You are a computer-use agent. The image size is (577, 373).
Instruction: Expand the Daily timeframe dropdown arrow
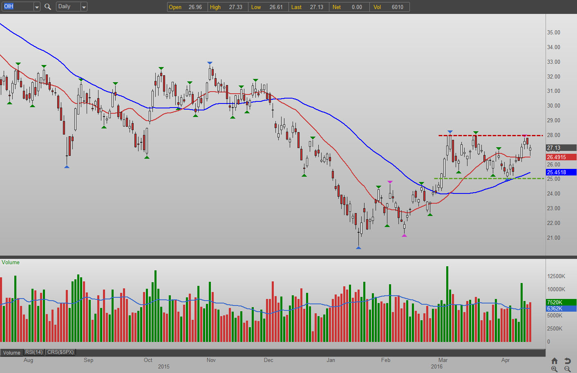84,7
